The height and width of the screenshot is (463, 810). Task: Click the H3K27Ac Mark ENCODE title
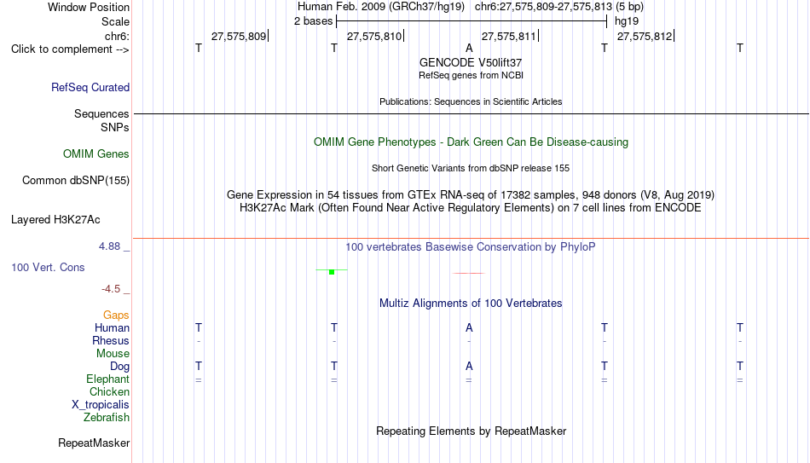click(471, 208)
